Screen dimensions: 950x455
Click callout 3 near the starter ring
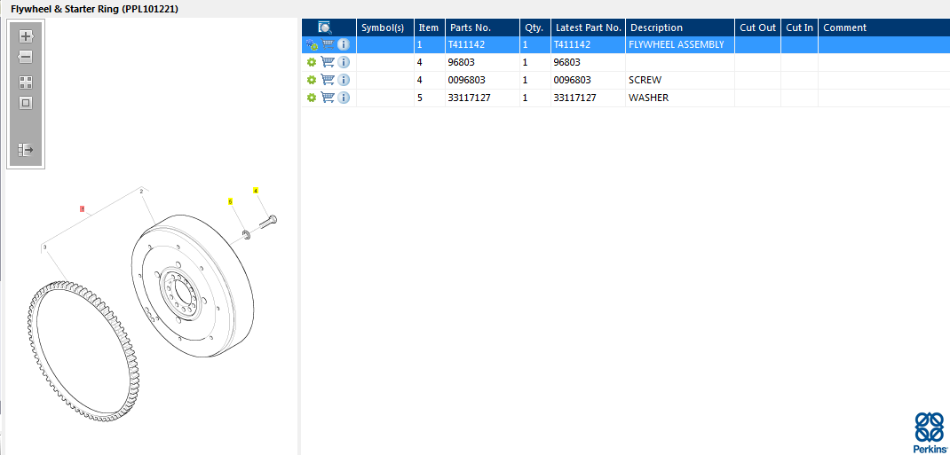44,247
